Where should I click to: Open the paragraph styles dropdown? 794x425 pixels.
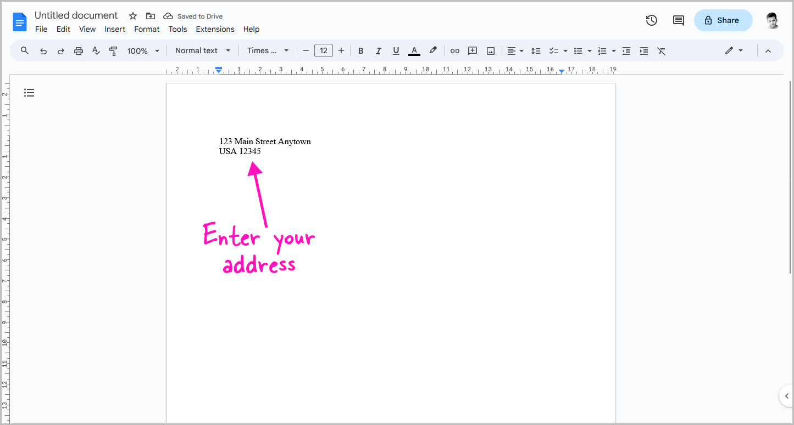[202, 50]
